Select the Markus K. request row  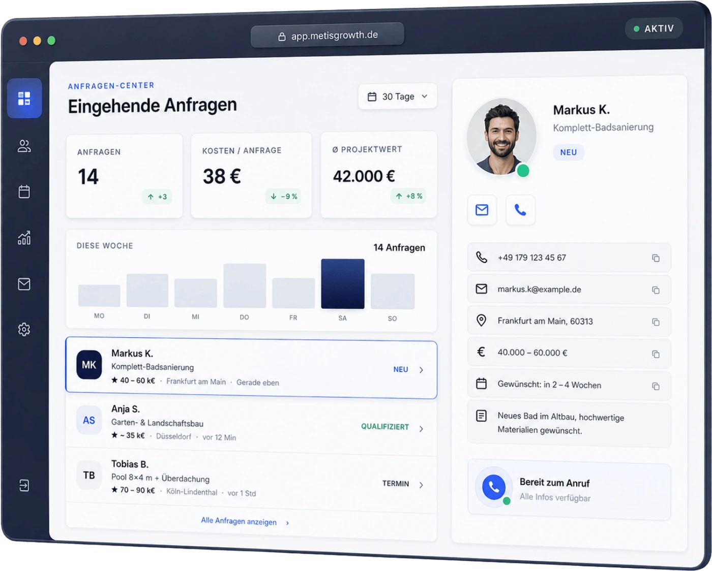click(x=251, y=368)
